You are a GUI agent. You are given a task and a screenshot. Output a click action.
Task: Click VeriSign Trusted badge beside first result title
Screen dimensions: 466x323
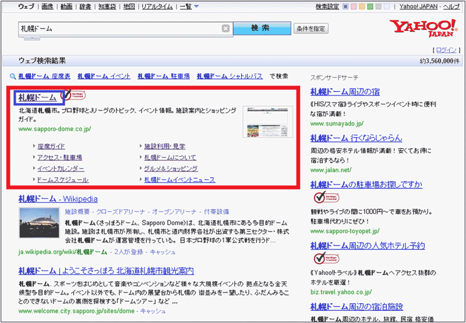point(75,95)
